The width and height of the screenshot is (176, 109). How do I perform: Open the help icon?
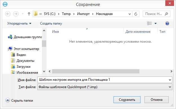point(167,23)
